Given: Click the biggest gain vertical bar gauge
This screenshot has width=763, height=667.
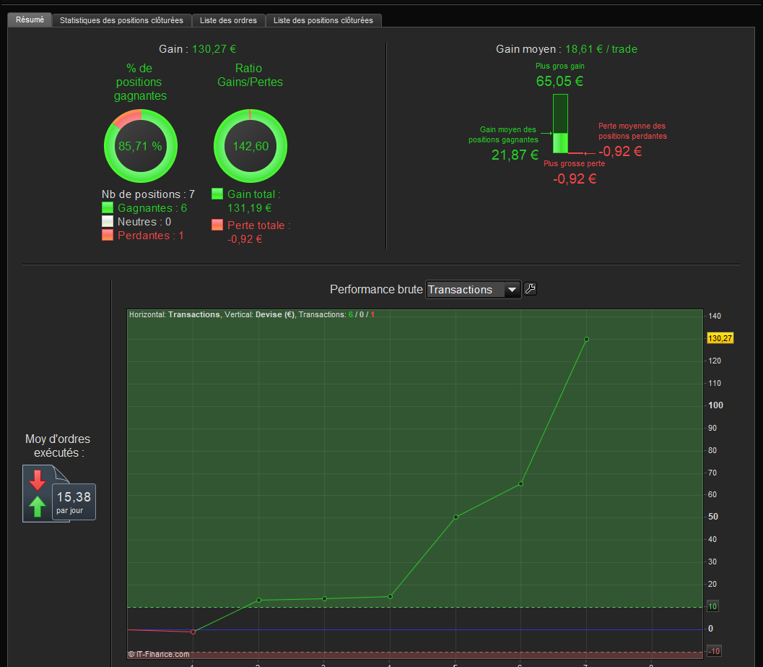Looking at the screenshot, I should point(560,124).
